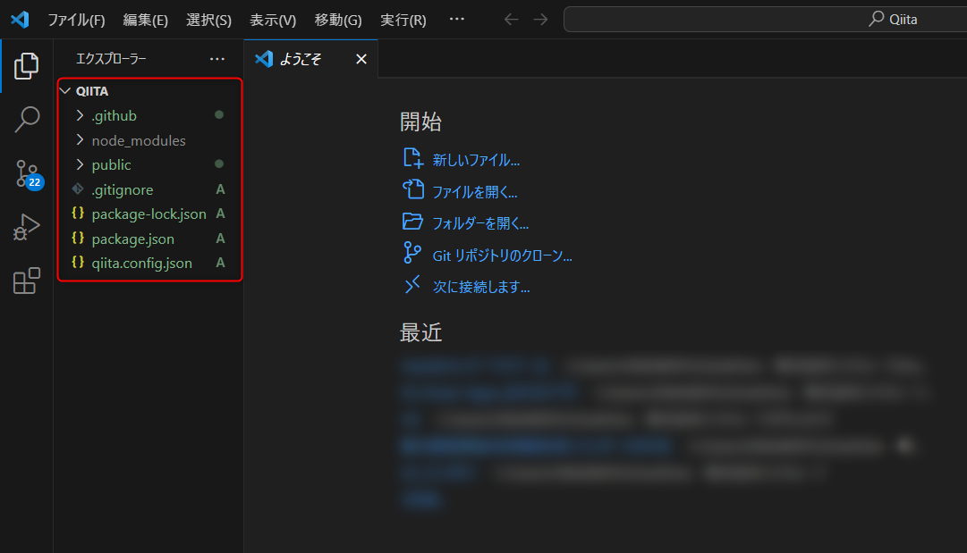Open package-lock.json in the explorer
The height and width of the screenshot is (553, 967).
tap(148, 214)
